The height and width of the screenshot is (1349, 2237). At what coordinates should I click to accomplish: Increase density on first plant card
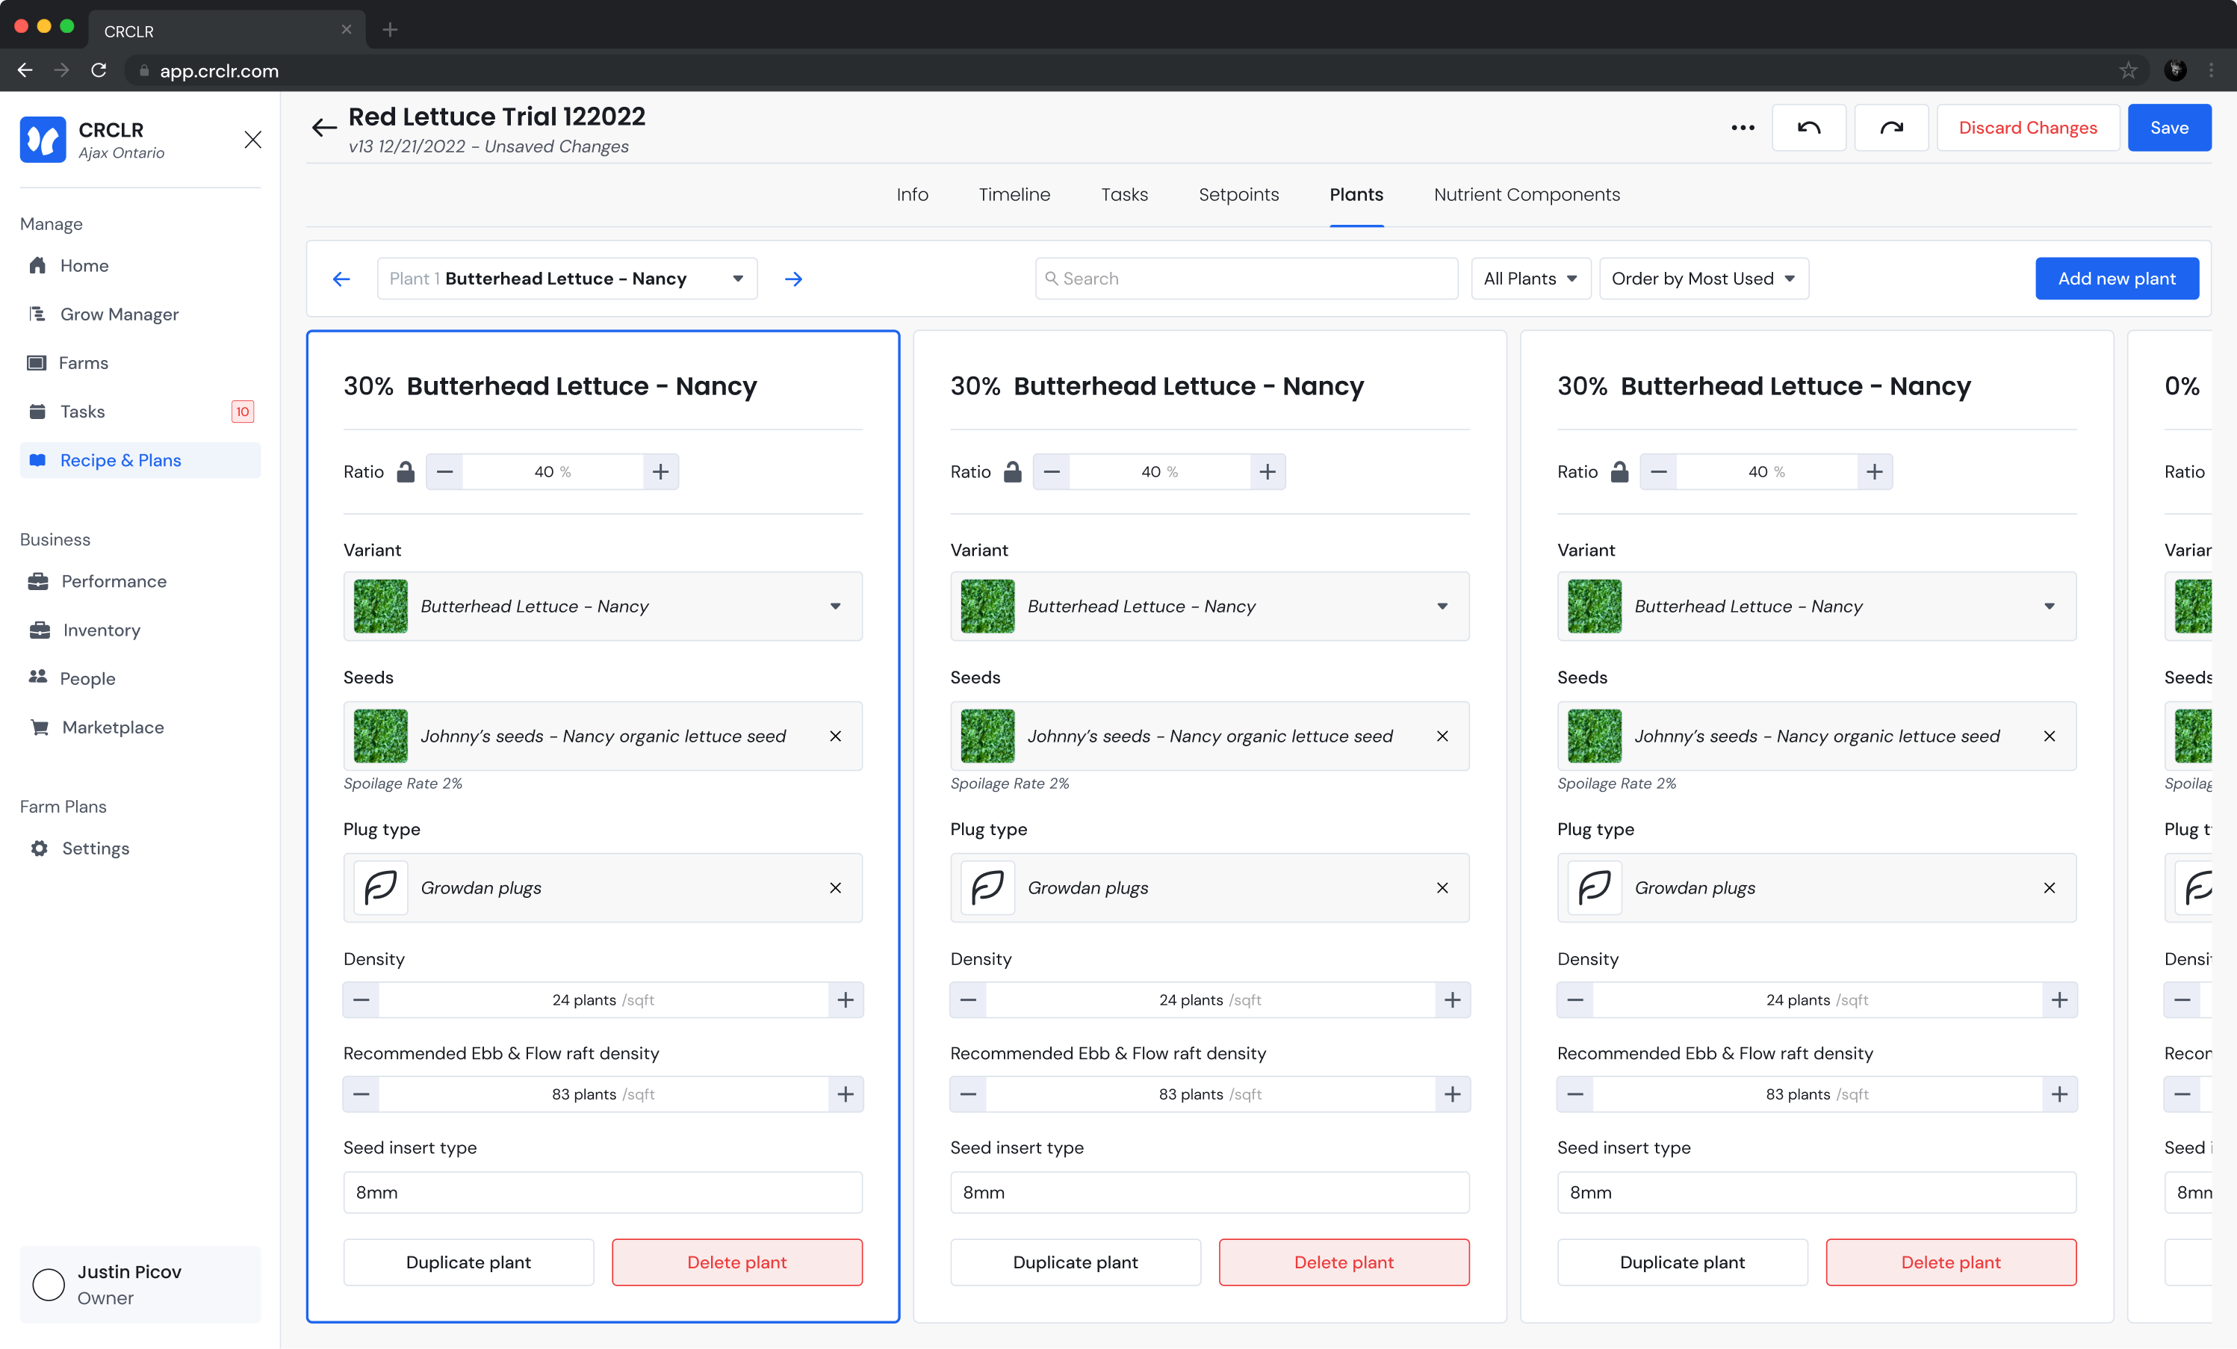(846, 1000)
